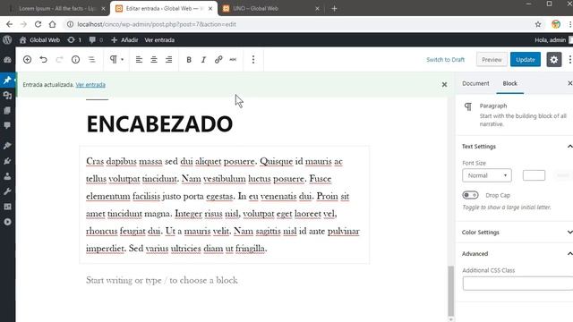Open the Font Size Normal dropdown
The image size is (573, 322).
pos(487,175)
